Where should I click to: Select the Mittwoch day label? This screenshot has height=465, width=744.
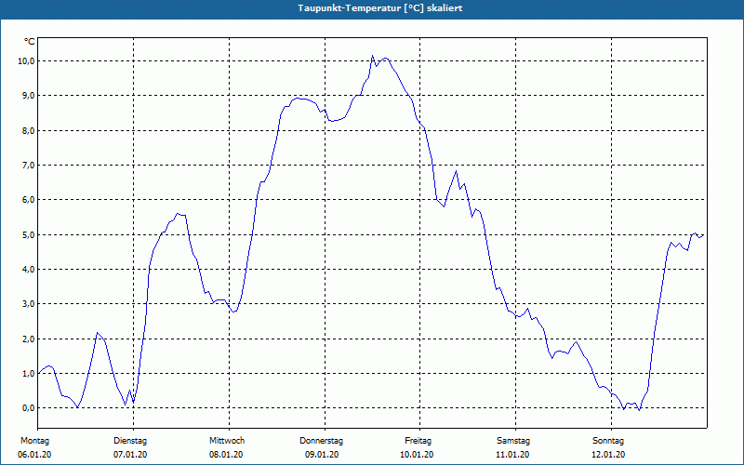[227, 441]
